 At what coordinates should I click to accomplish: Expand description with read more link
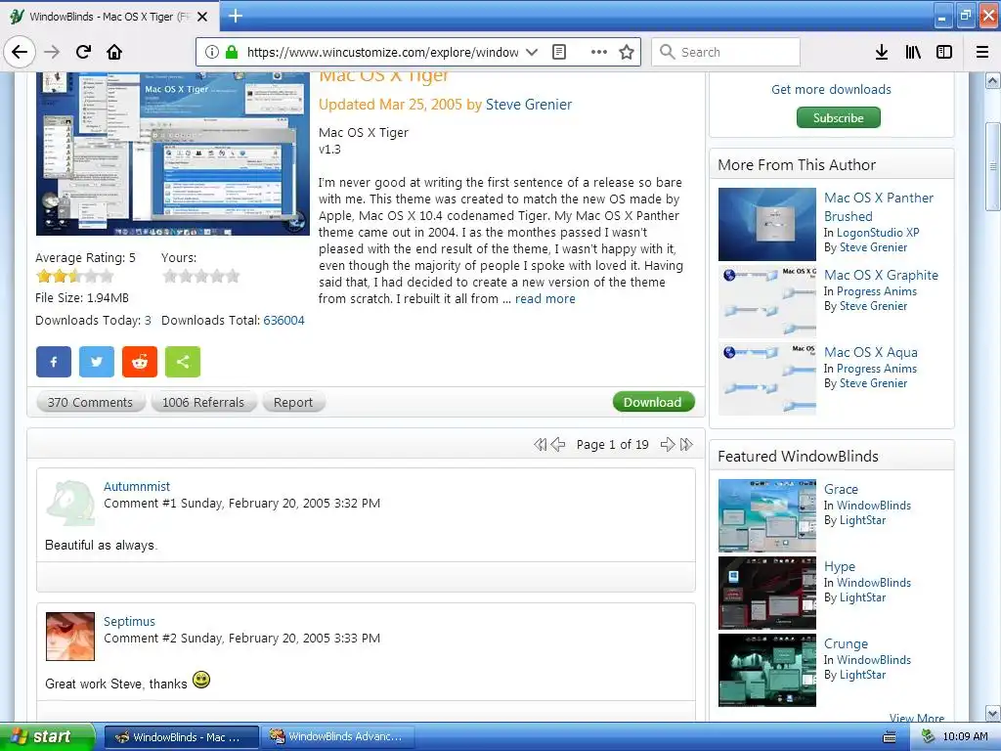(x=545, y=299)
